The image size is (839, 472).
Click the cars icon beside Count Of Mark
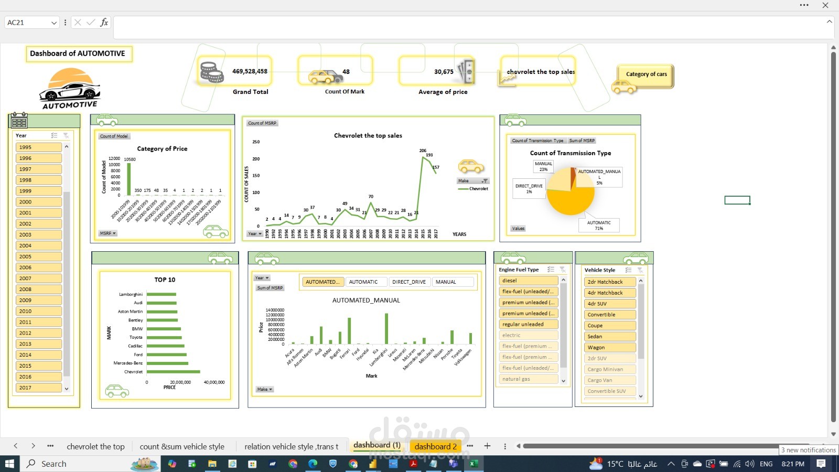pyautogui.click(x=325, y=77)
